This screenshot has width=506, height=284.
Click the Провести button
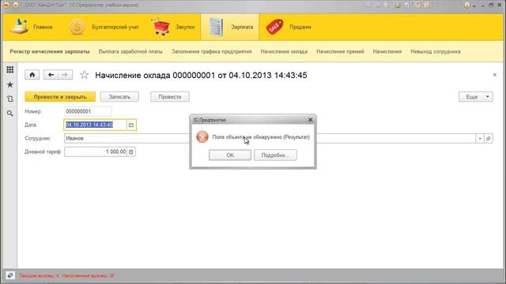click(x=170, y=96)
